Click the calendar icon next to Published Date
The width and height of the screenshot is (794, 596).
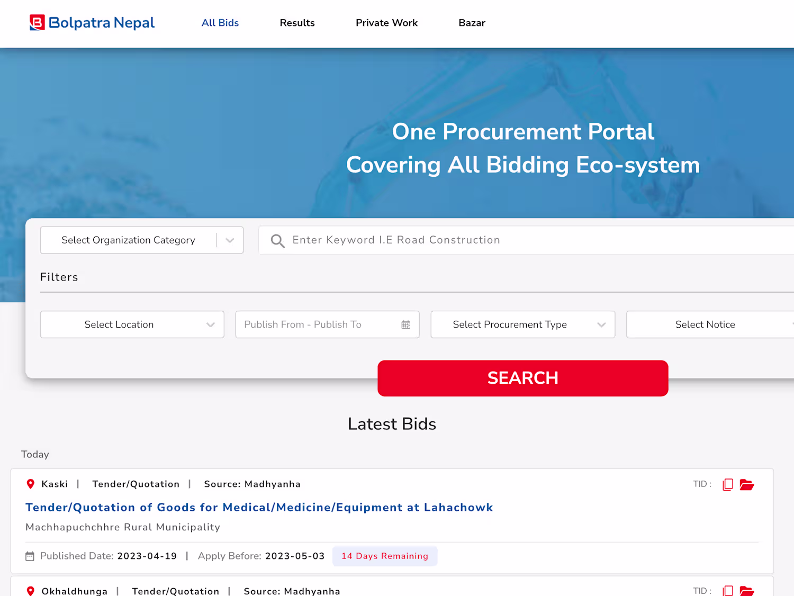click(30, 556)
